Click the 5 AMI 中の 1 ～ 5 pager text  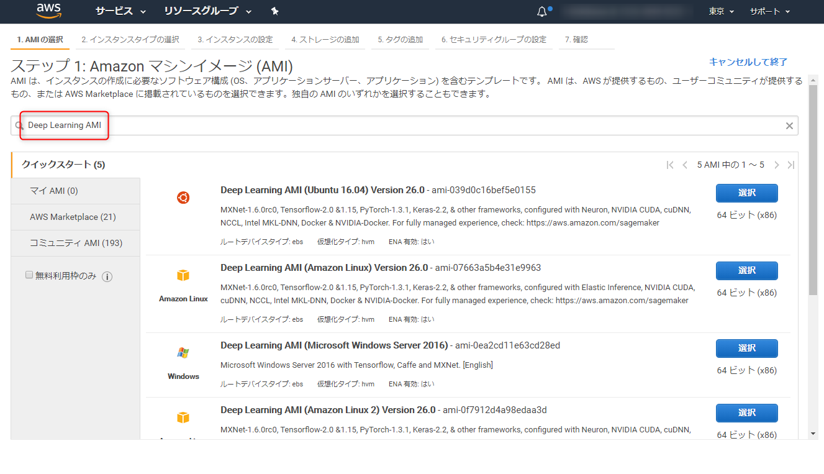coord(730,165)
